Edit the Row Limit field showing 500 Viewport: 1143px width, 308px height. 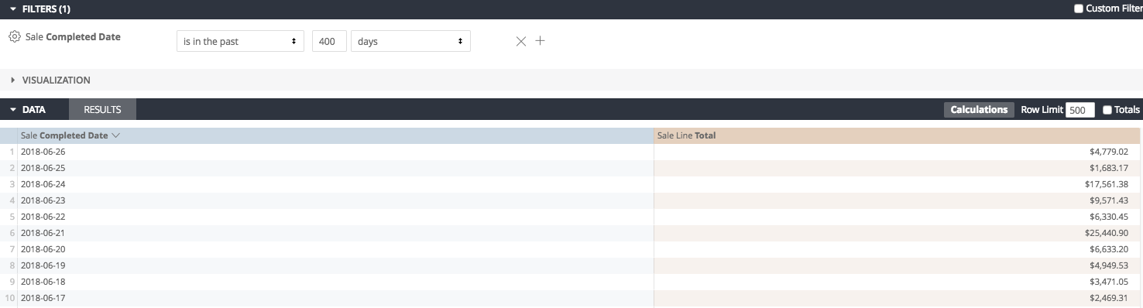pyautogui.click(x=1080, y=110)
